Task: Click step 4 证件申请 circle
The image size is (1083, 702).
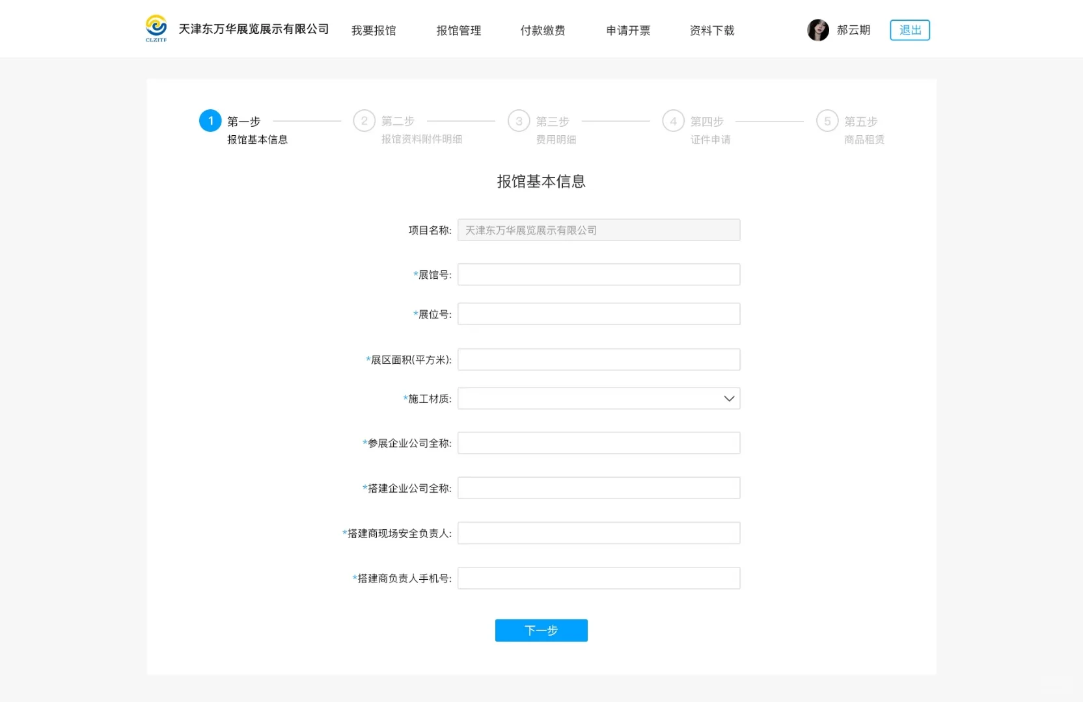Action: pos(673,121)
